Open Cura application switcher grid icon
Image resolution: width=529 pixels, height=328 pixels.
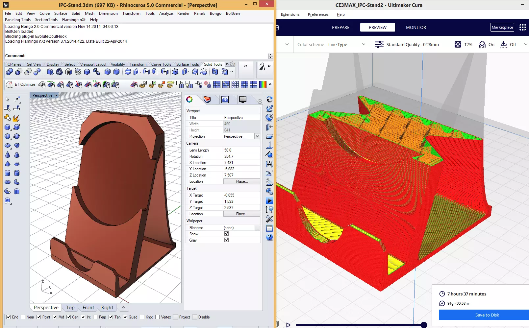(523, 27)
